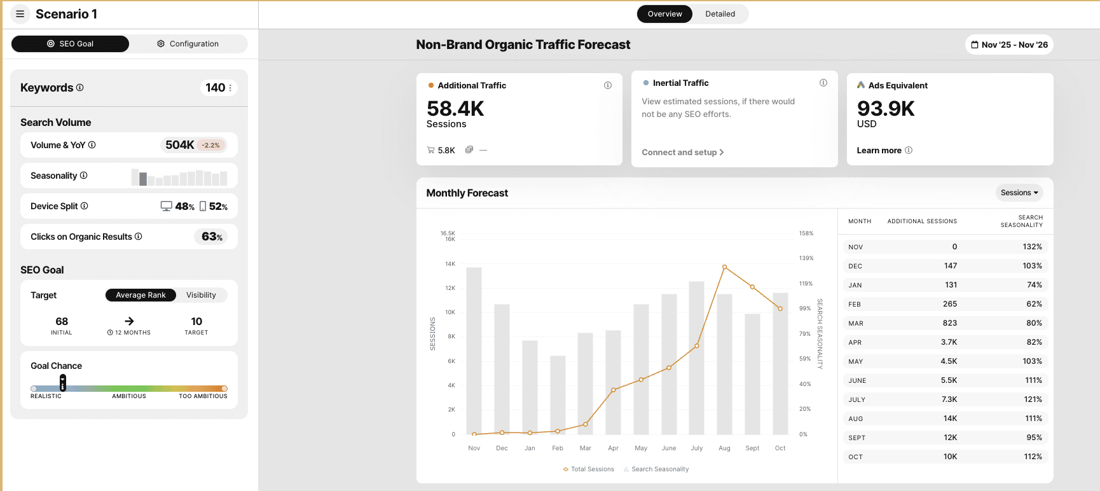The image size is (1100, 491).
Task: Click the 140 keywords count
Action: click(x=215, y=88)
